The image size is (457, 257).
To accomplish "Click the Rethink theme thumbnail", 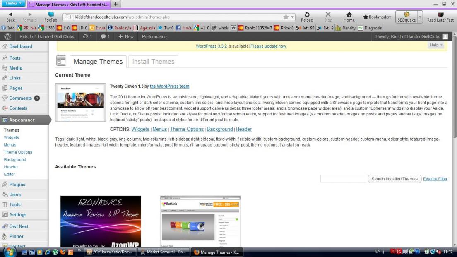I will pyautogui.click(x=200, y=221).
